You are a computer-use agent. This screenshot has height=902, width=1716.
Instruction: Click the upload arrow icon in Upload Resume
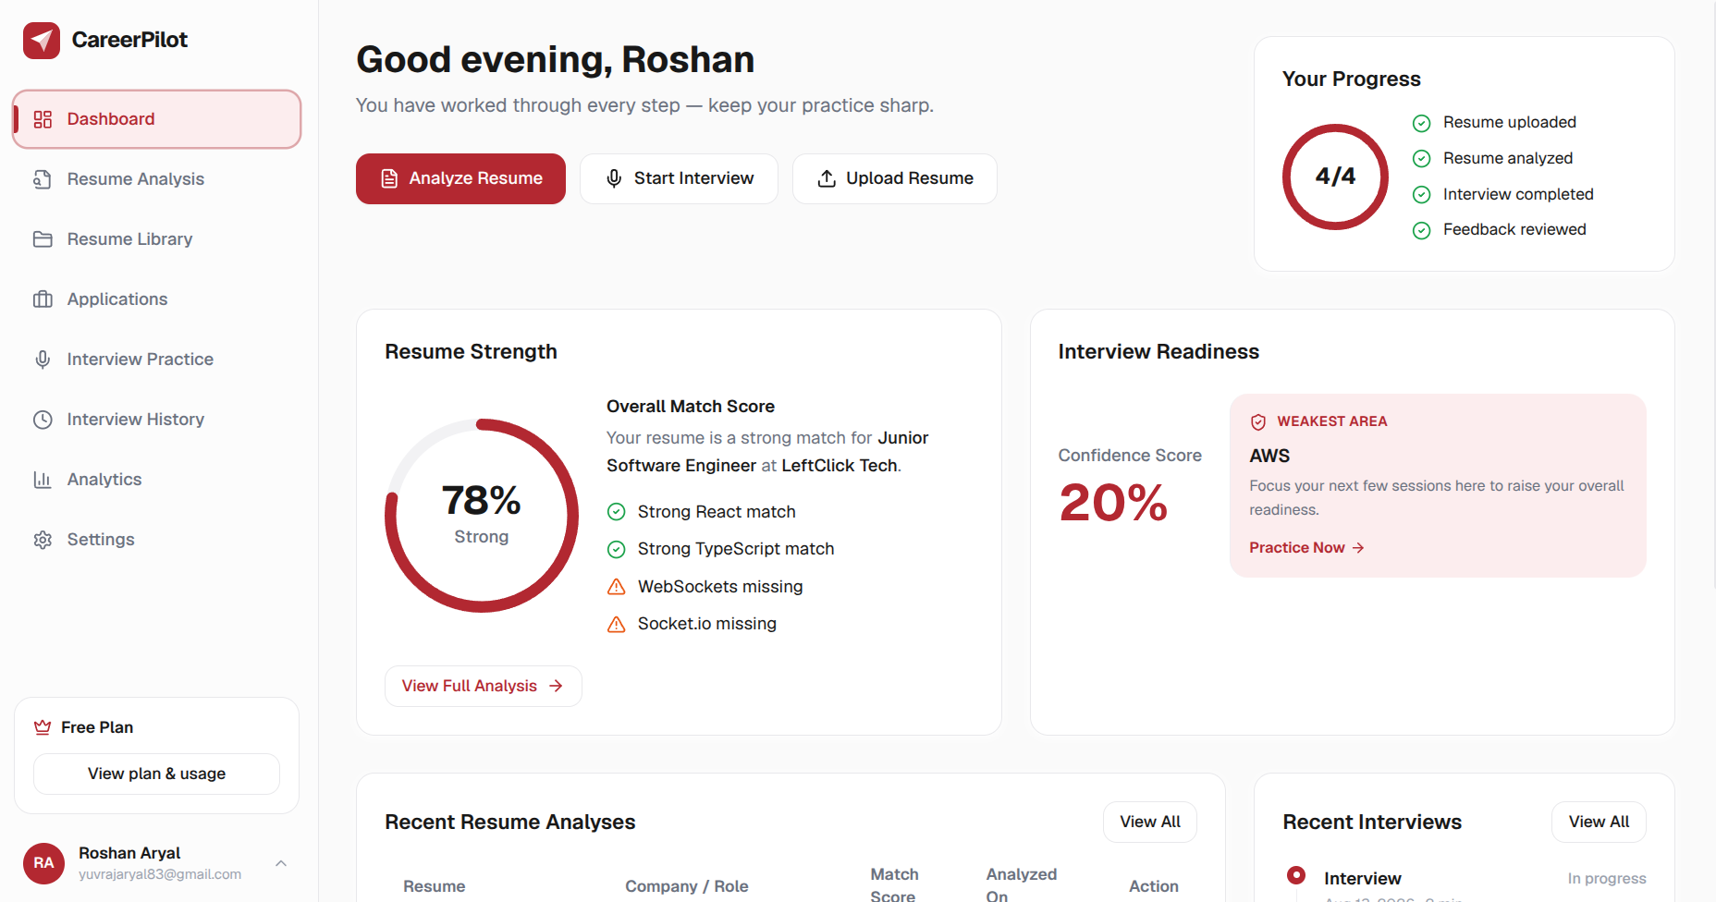pyautogui.click(x=827, y=178)
